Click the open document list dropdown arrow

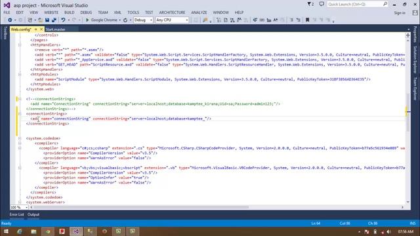point(408,29)
